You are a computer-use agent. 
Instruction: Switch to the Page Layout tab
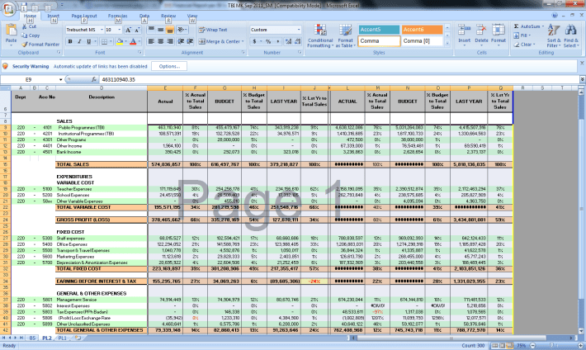click(x=82, y=16)
